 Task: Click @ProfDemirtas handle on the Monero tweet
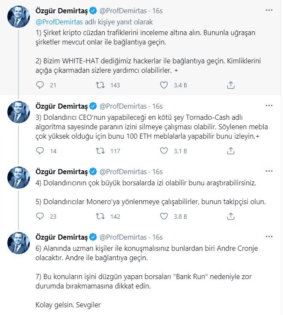[123, 172]
